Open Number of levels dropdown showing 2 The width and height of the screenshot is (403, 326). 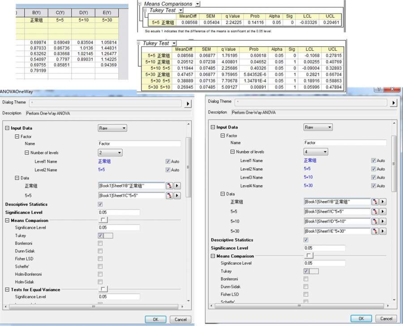[x=110, y=153]
